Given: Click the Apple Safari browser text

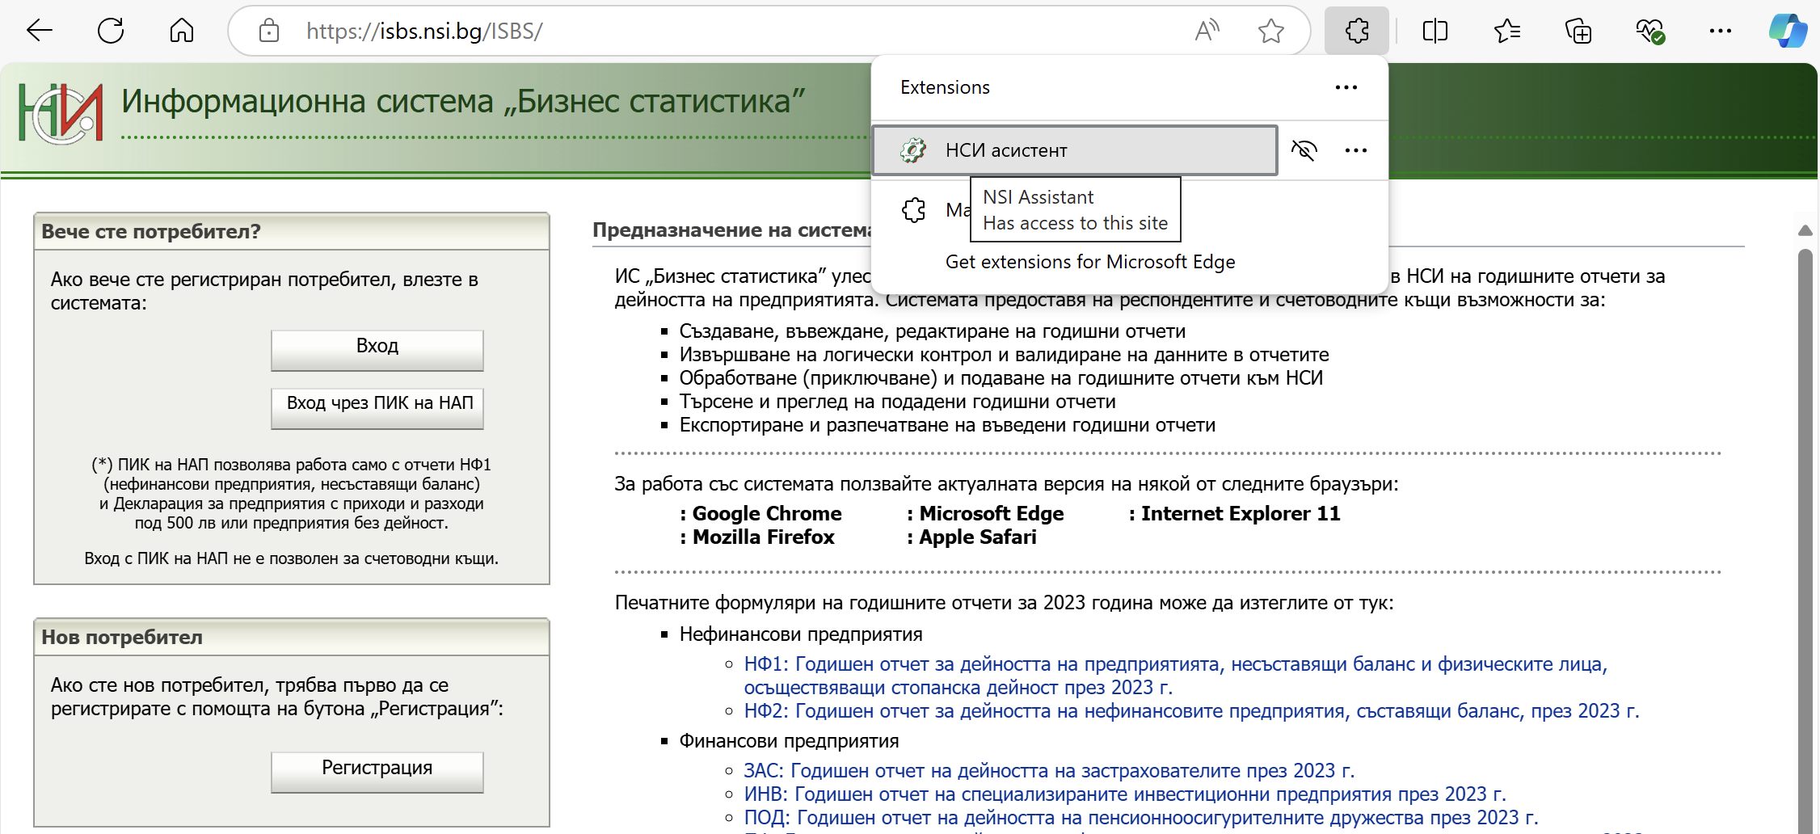Looking at the screenshot, I should (x=977, y=537).
